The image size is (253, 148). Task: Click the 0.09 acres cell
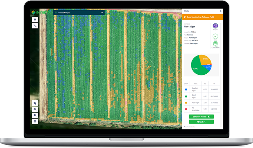[205, 109]
